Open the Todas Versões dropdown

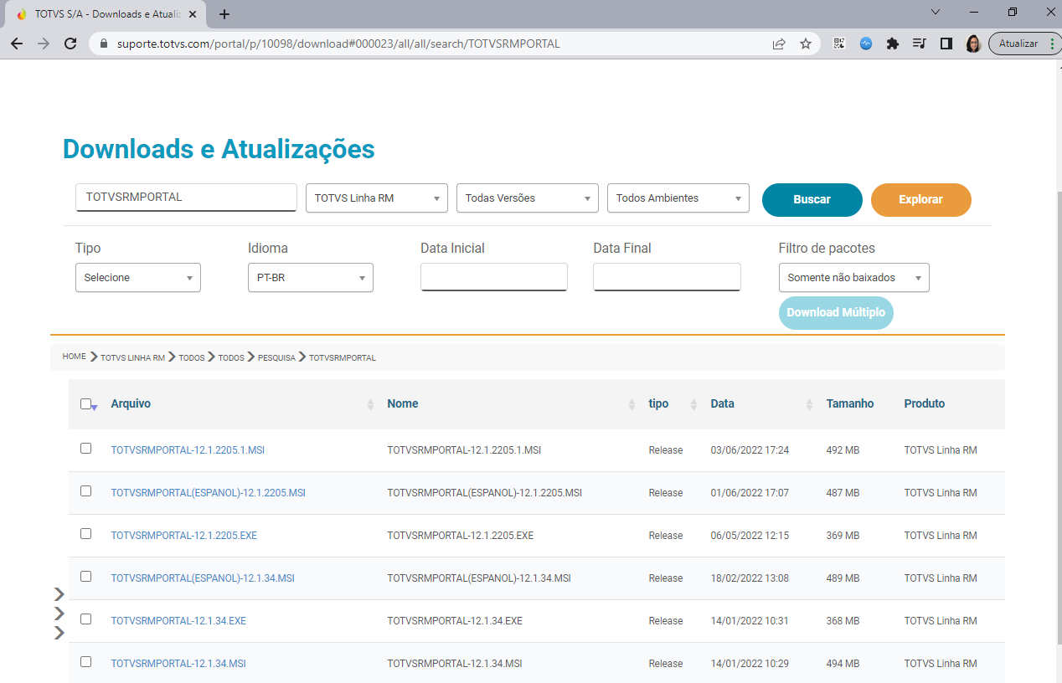(x=528, y=198)
